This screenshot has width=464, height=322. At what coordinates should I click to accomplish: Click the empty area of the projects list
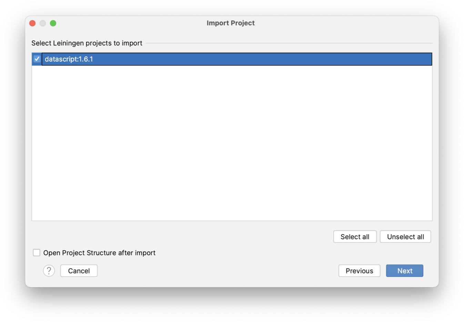(232, 143)
